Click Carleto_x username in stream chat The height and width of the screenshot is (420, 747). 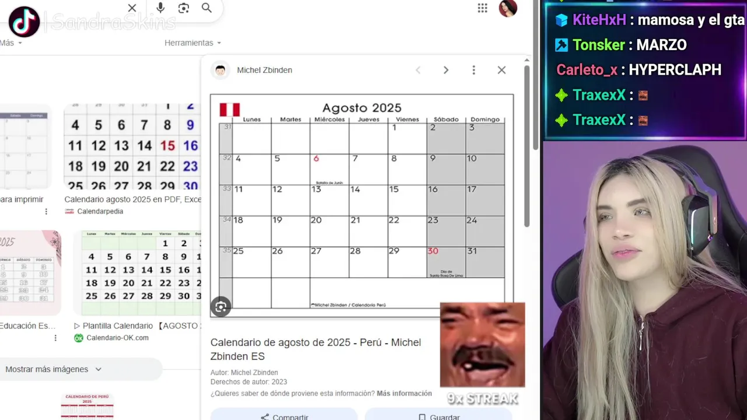[587, 70]
